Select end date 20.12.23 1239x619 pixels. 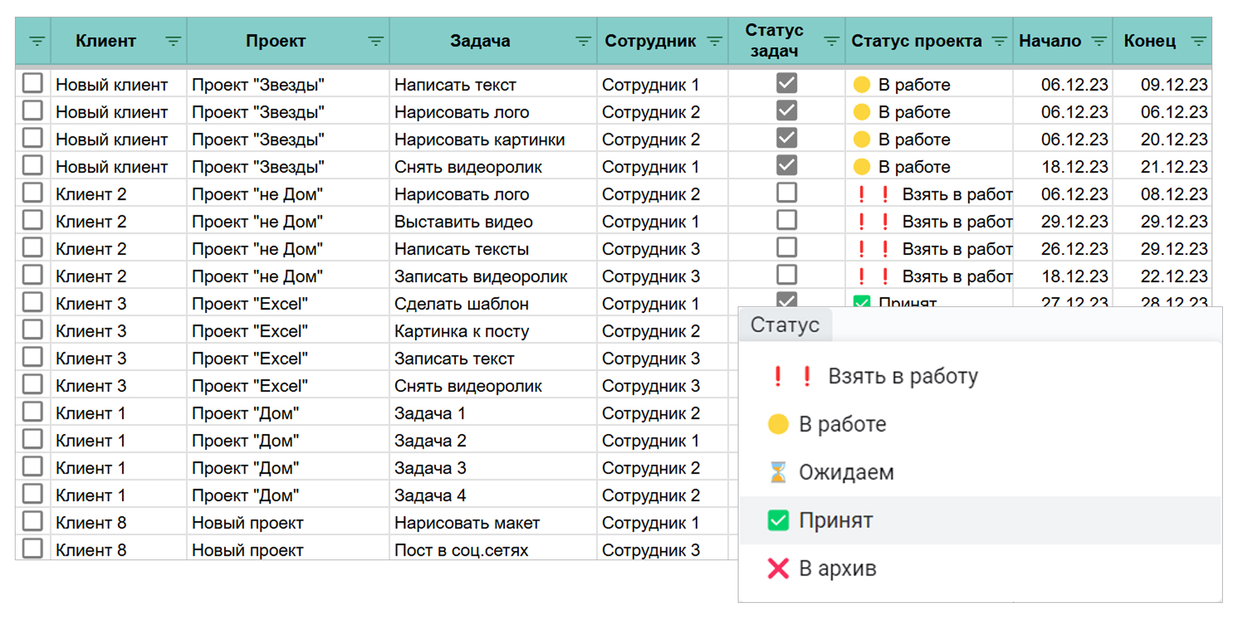pyautogui.click(x=1162, y=140)
